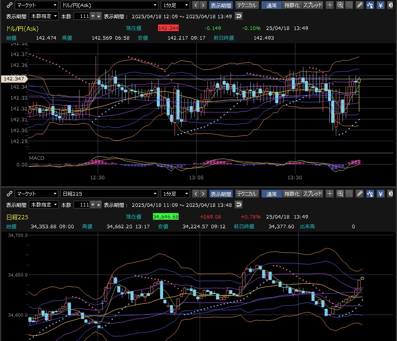Click the 111 bar count field, Nikkei chart
397x341 pixels.
coord(82,205)
